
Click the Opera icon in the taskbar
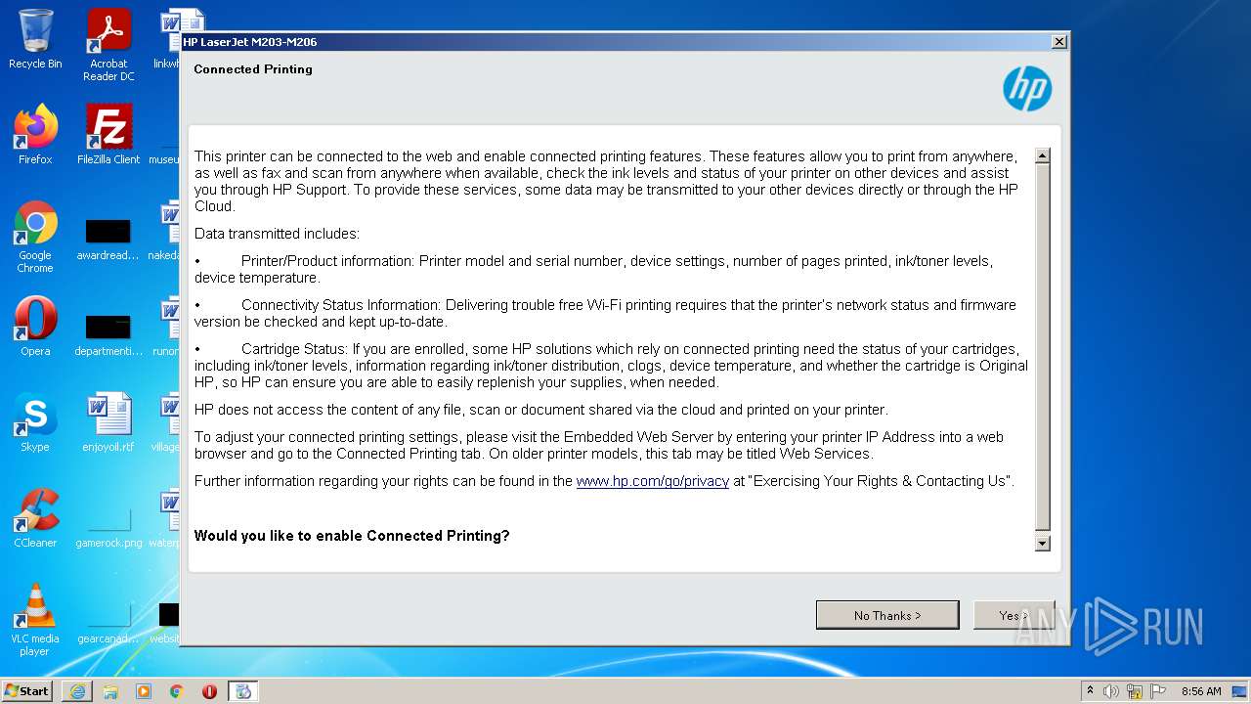(209, 691)
